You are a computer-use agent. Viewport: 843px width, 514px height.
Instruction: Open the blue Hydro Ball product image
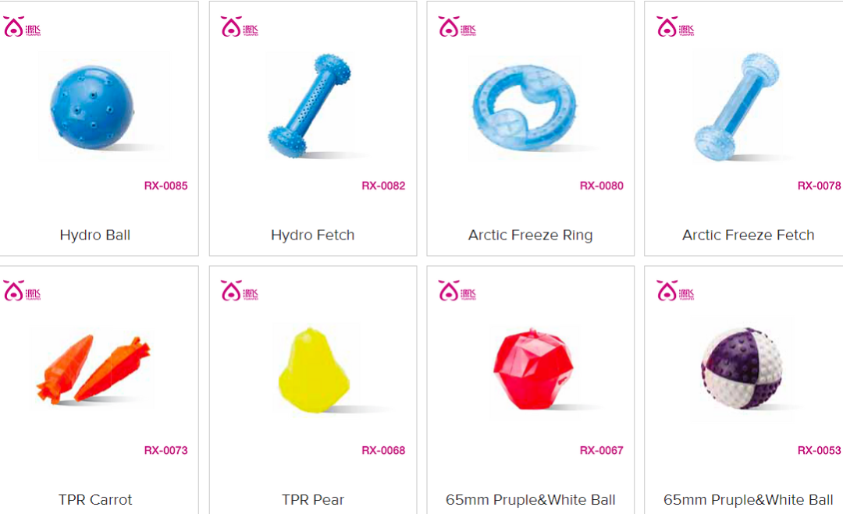pyautogui.click(x=92, y=108)
